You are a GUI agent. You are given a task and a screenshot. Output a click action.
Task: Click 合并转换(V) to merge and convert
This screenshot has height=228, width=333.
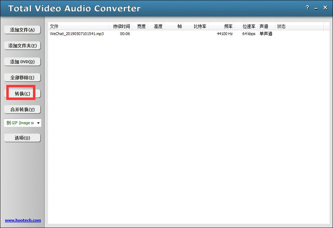coord(22,109)
